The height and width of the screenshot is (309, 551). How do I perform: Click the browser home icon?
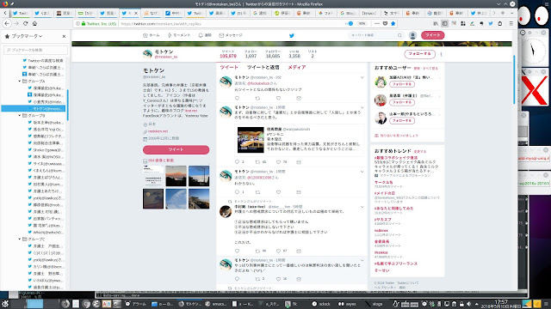coord(34,23)
